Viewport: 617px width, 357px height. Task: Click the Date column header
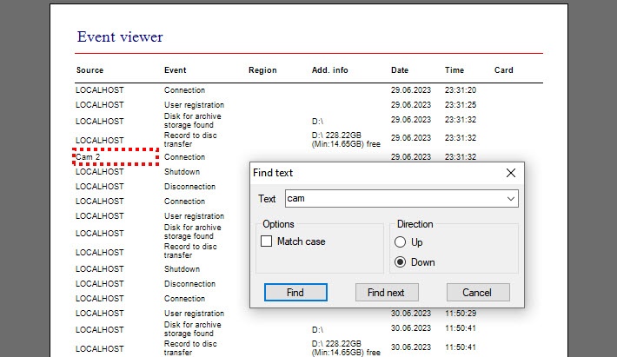click(400, 70)
